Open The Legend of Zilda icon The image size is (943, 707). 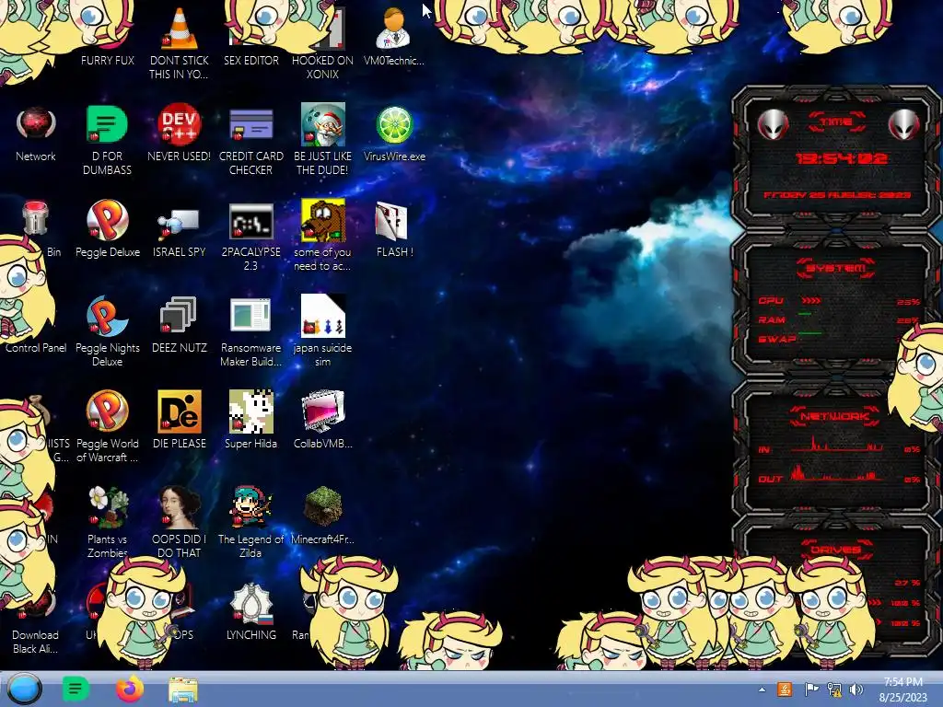(250, 507)
